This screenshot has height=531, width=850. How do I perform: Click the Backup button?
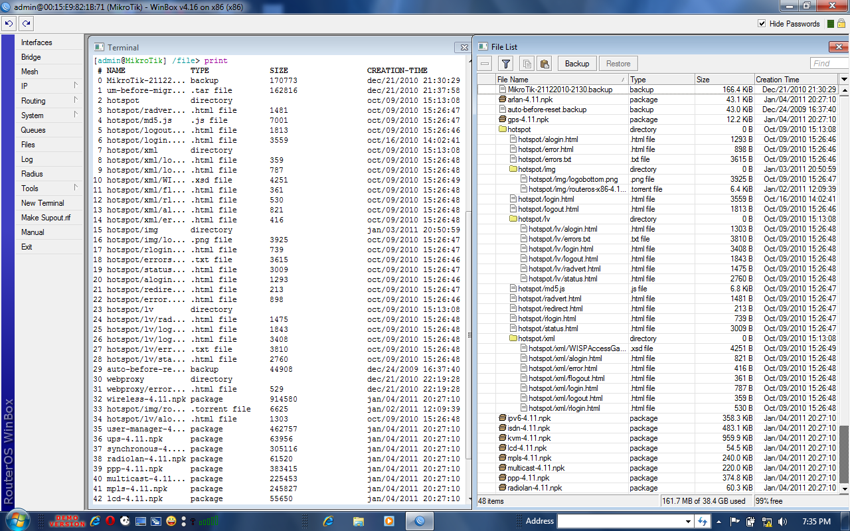(577, 64)
